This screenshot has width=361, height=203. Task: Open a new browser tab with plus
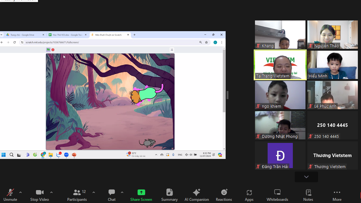click(134, 35)
